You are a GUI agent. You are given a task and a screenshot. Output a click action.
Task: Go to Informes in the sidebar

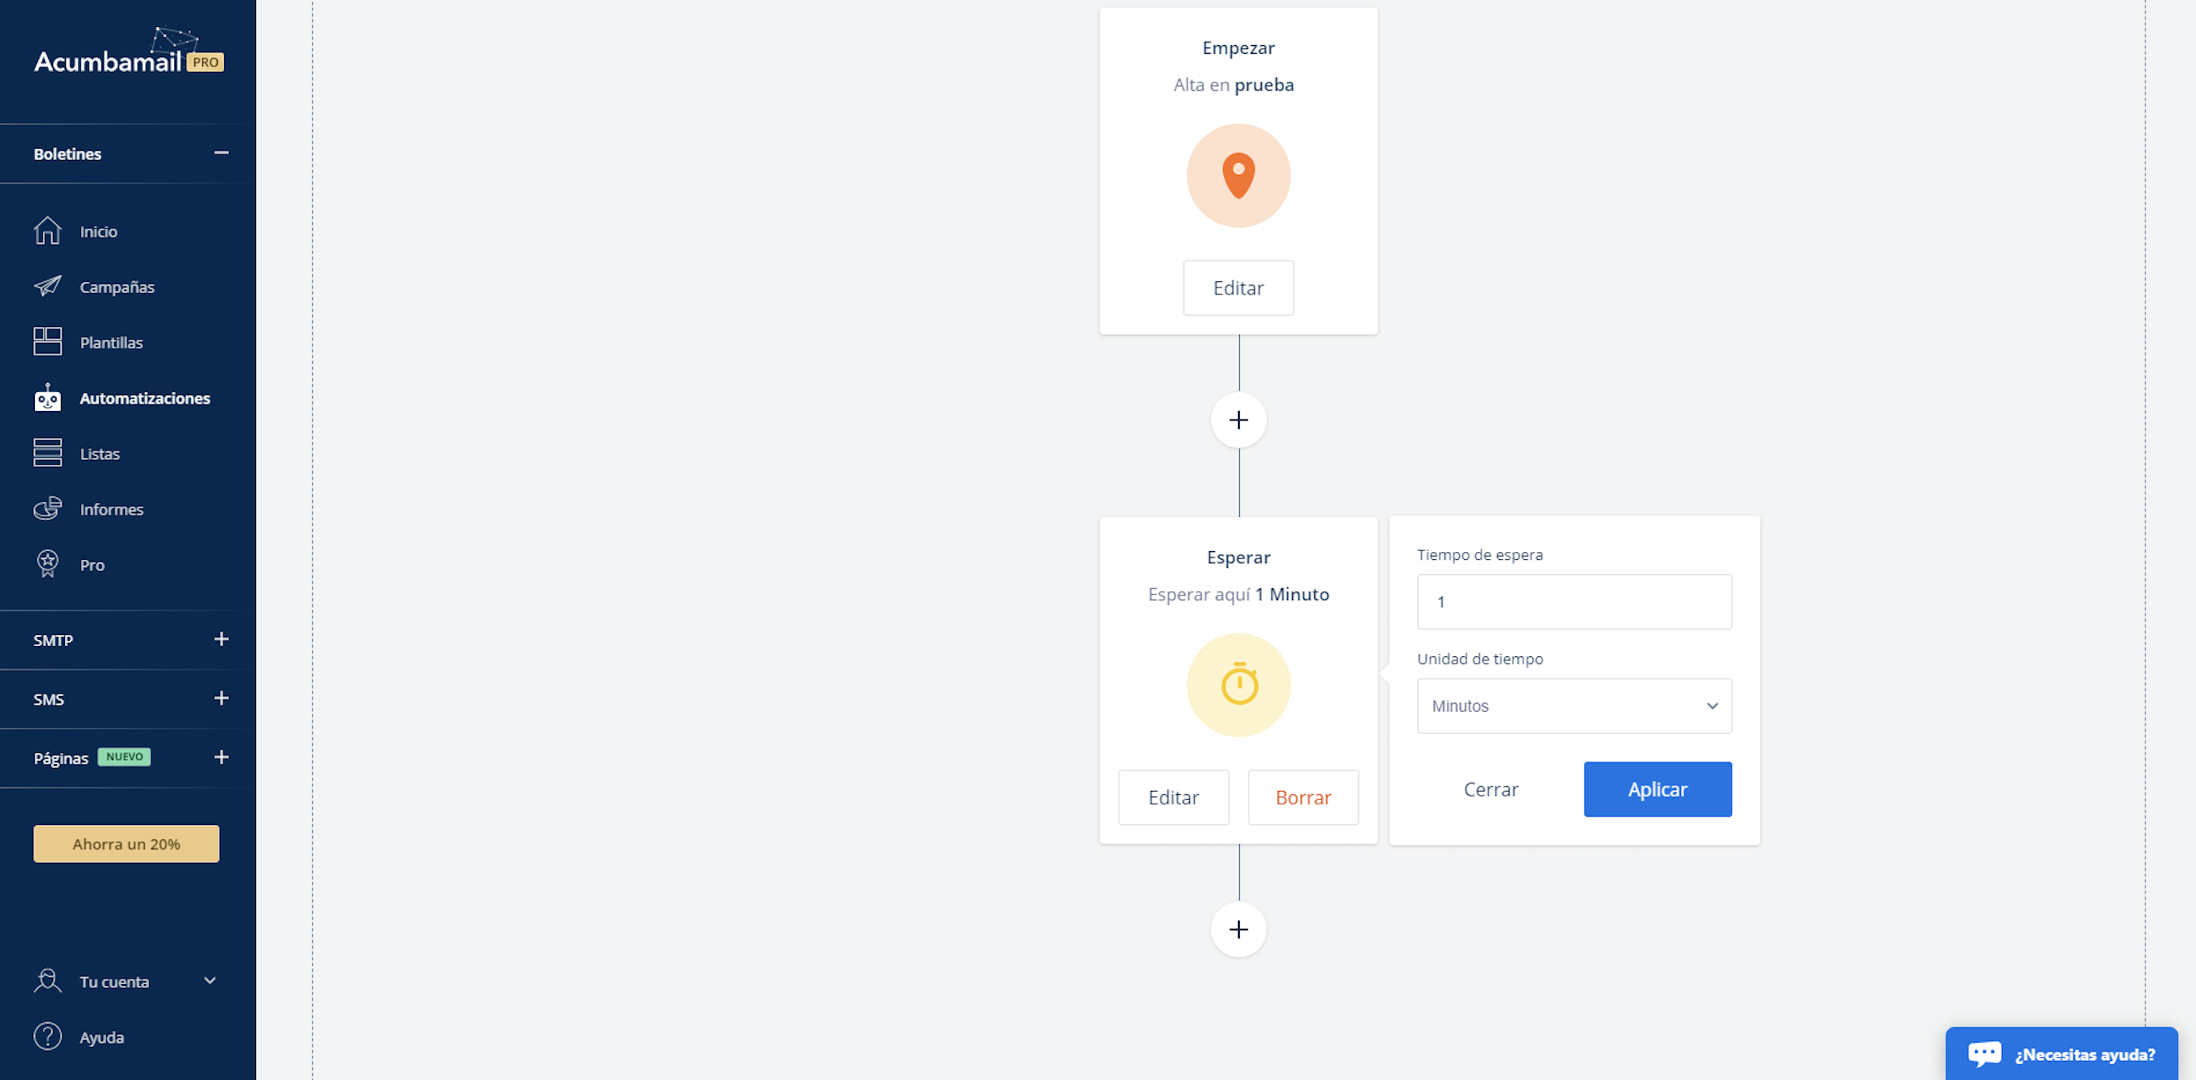tap(111, 508)
